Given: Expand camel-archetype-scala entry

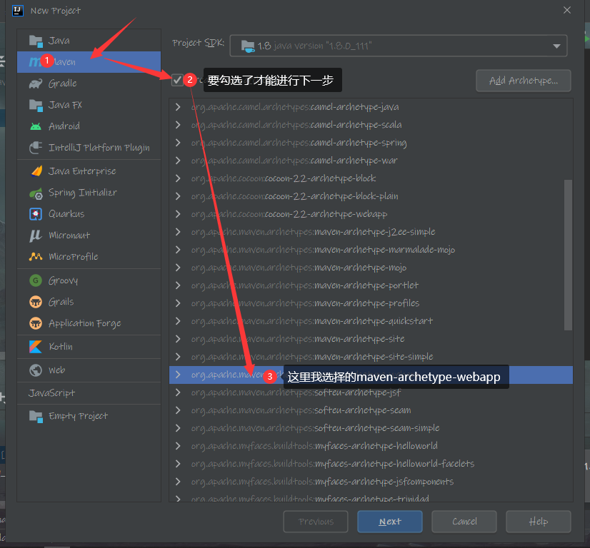Looking at the screenshot, I should (178, 125).
